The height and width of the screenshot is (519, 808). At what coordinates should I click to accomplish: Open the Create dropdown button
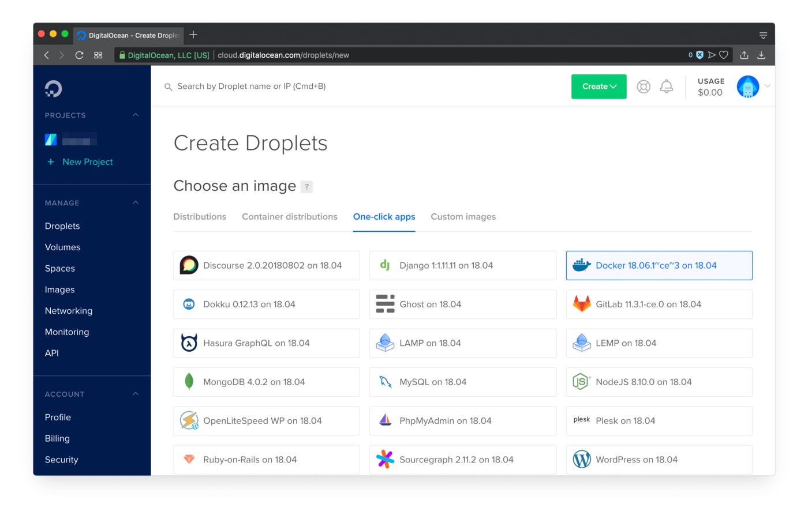[x=599, y=86]
